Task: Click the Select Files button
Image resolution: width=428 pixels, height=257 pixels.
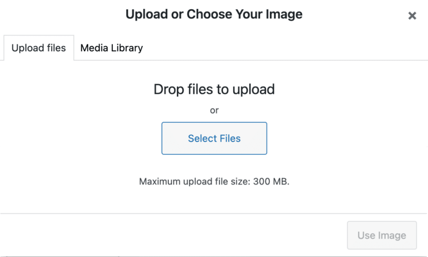Action: coord(214,138)
